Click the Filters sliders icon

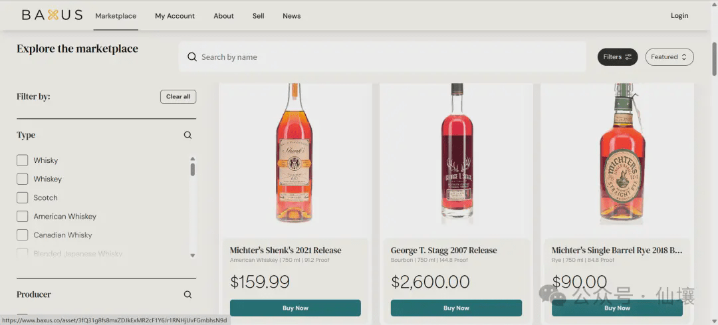pos(628,57)
